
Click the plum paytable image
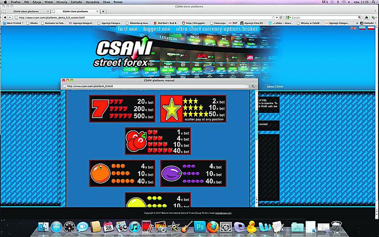pyautogui.click(x=193, y=174)
